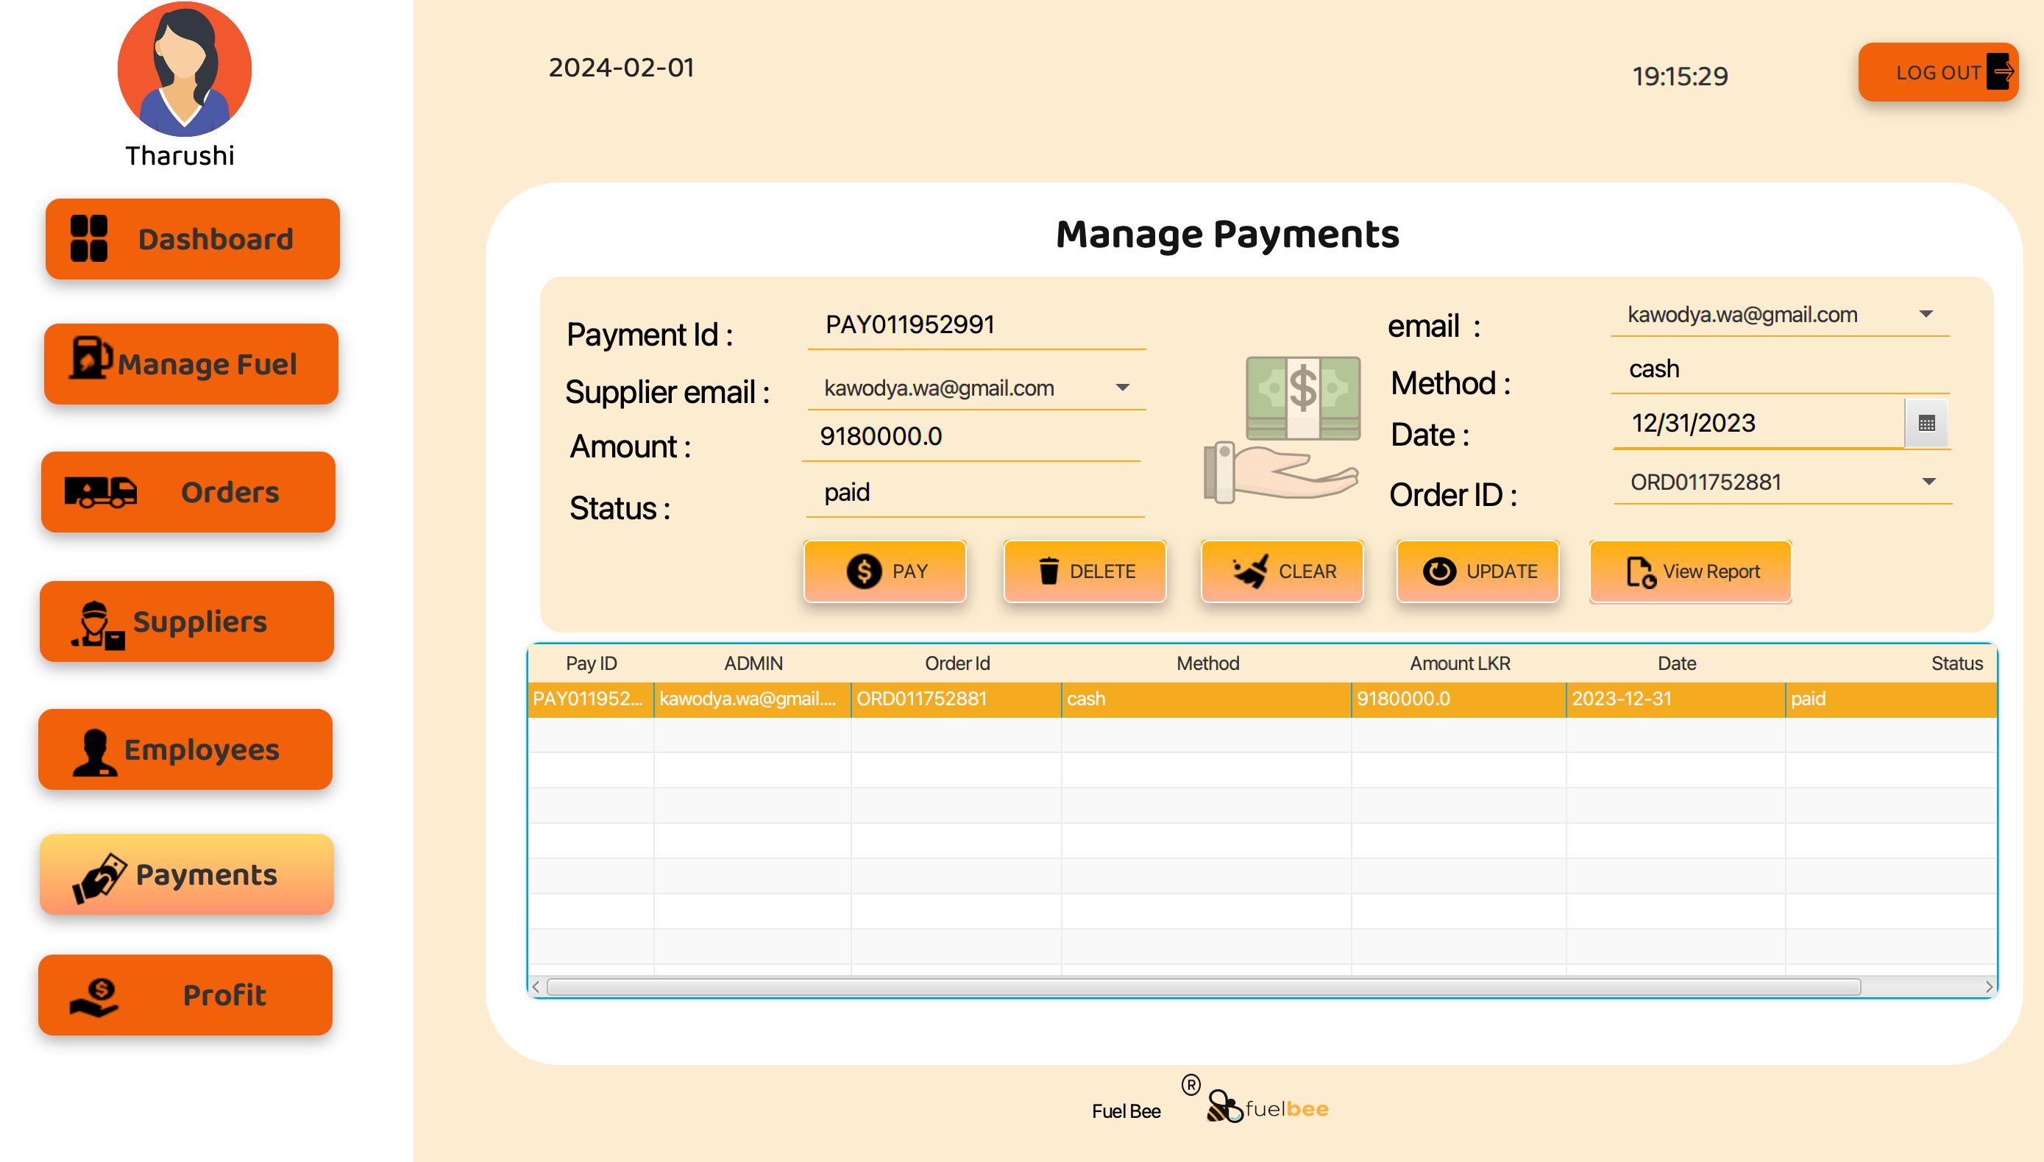Click the money in hand illustration
Image resolution: width=2044 pixels, height=1162 pixels.
(x=1284, y=430)
